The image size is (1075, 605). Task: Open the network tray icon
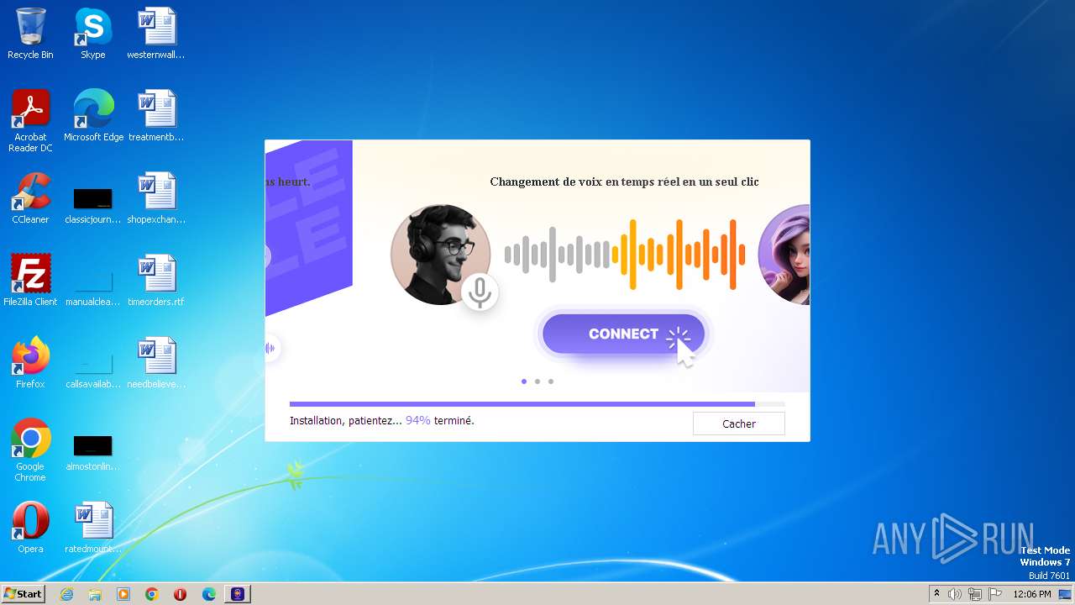(x=974, y=594)
